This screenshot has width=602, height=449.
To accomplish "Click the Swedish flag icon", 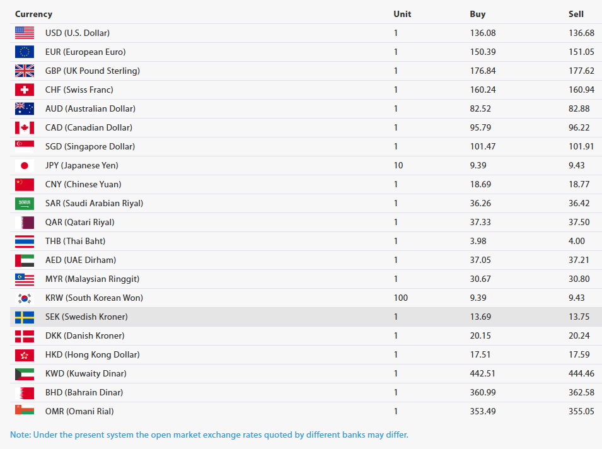I will [25, 317].
